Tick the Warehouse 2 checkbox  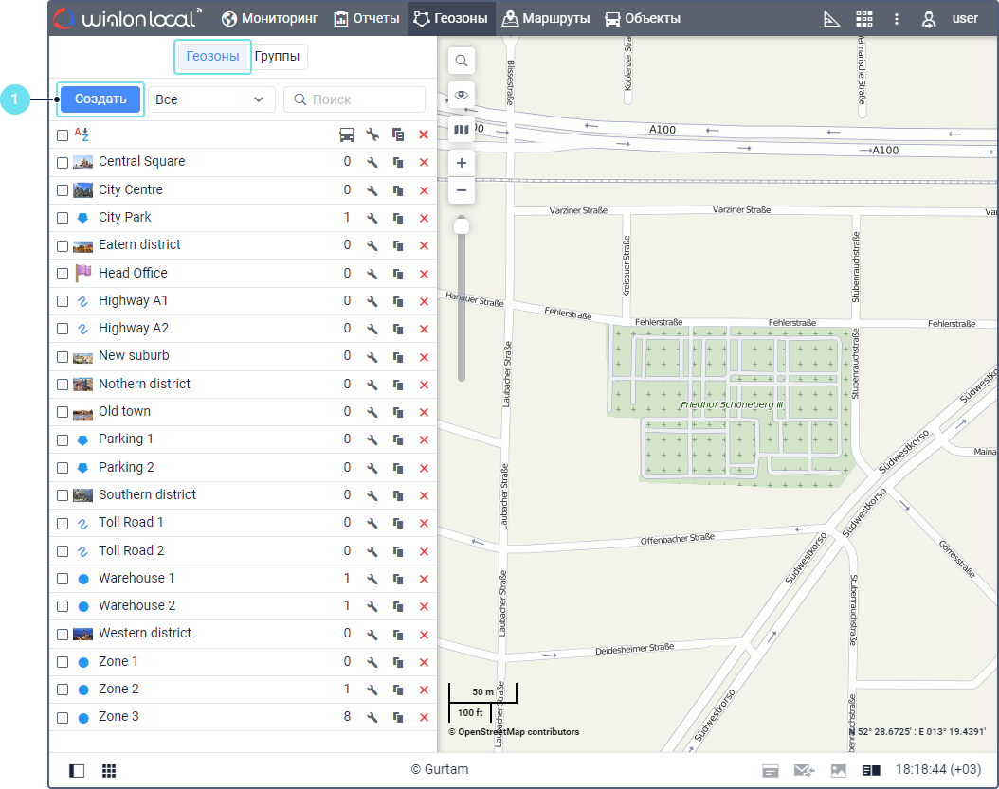coord(63,606)
